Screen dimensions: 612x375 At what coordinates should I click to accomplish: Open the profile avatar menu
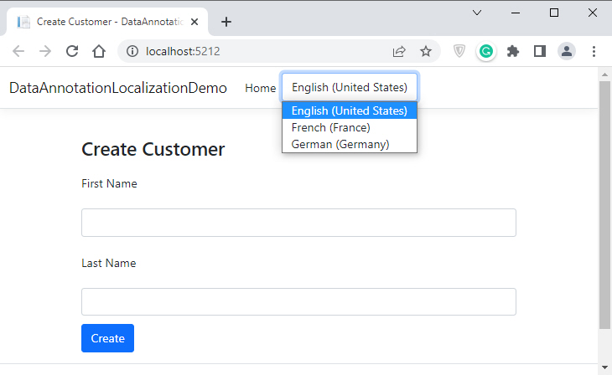[x=567, y=51]
